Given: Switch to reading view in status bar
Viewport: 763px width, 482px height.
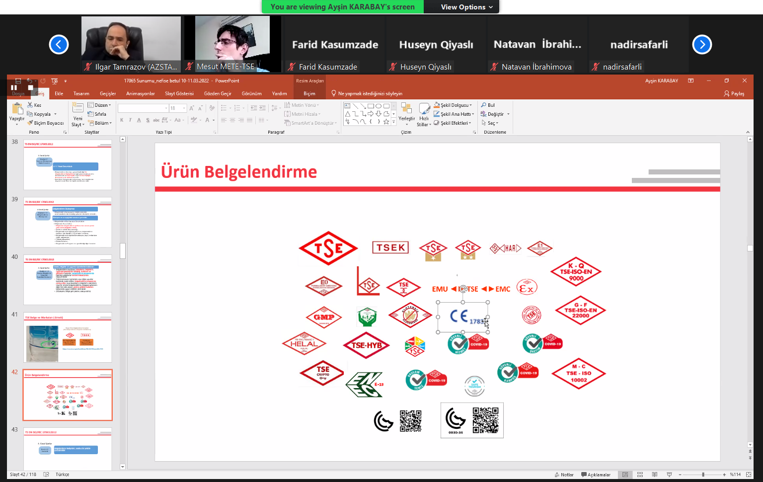Looking at the screenshot, I should pyautogui.click(x=655, y=475).
